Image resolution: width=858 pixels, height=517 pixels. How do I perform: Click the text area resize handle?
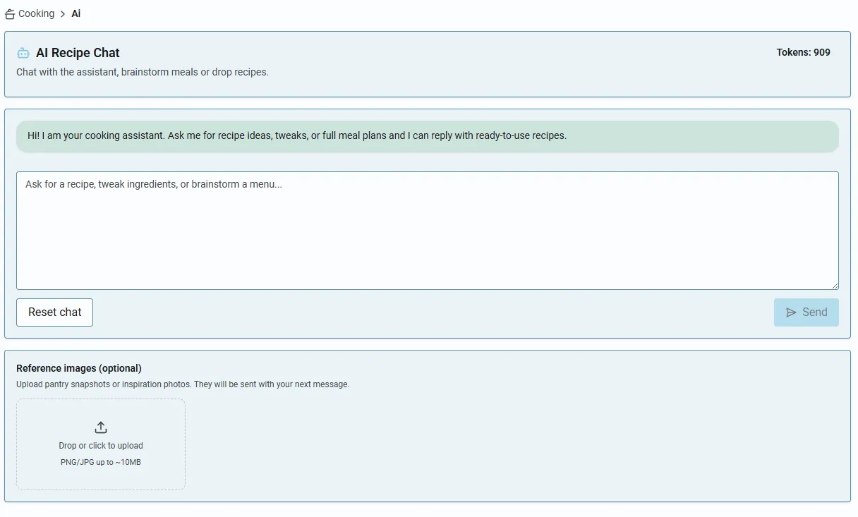[834, 285]
